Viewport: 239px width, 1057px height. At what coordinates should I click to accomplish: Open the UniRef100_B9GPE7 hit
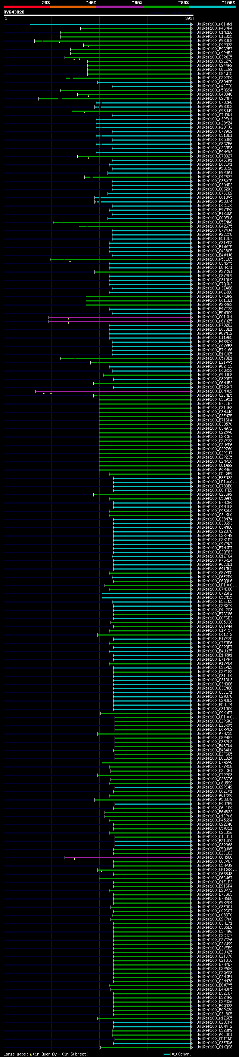[214, 49]
